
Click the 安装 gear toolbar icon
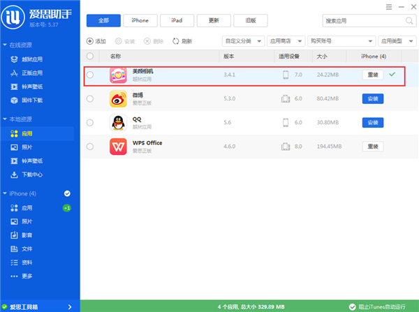[119, 41]
